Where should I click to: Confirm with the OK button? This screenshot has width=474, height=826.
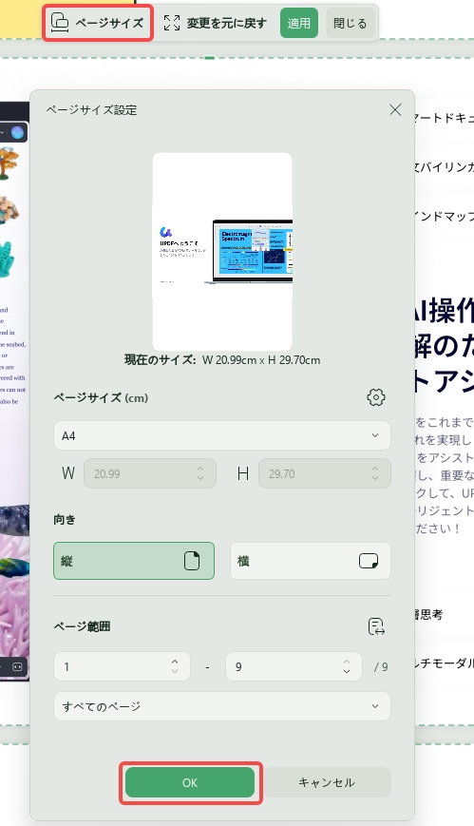(x=190, y=783)
